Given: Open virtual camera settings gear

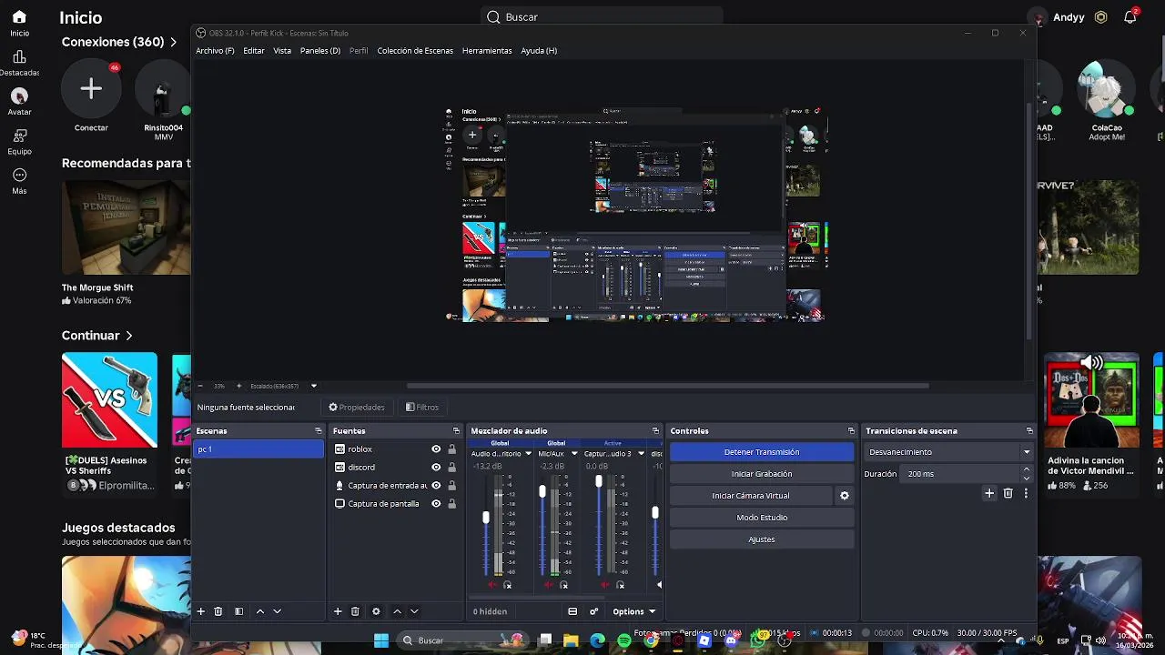Looking at the screenshot, I should (845, 496).
